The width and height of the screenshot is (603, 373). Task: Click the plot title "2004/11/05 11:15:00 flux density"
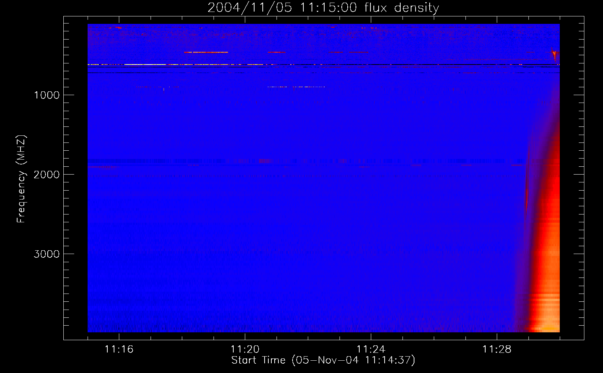[323, 7]
